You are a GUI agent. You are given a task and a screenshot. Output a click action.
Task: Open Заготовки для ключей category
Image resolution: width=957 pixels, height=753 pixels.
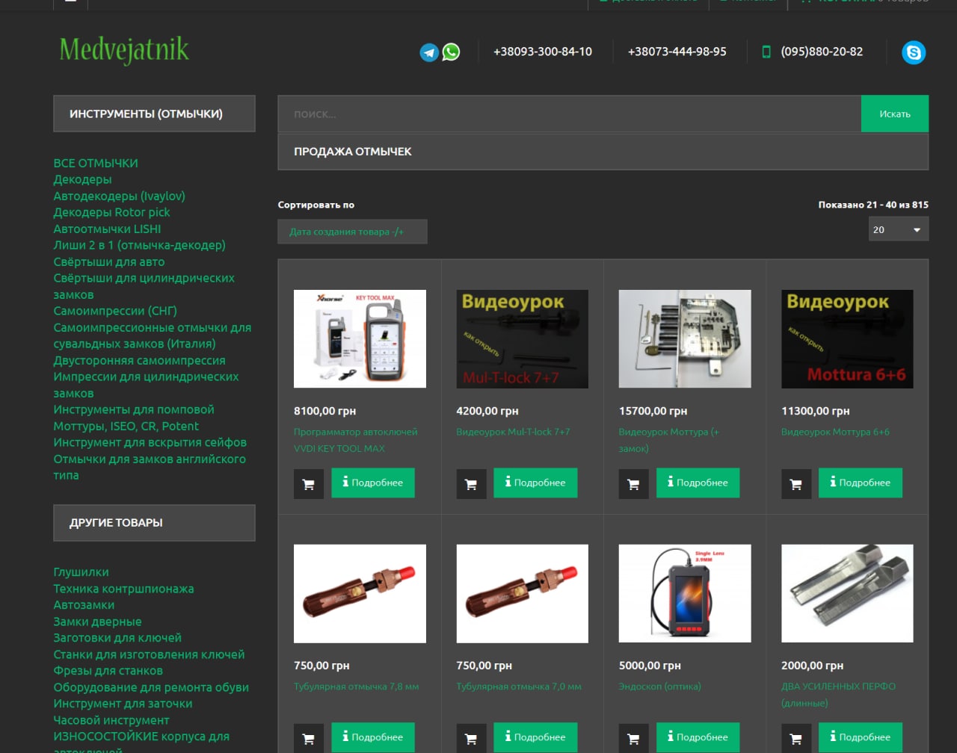tap(117, 638)
